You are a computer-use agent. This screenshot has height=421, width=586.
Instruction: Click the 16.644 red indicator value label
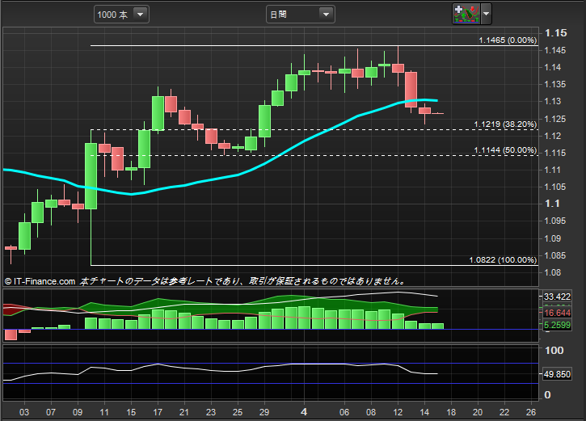click(557, 313)
